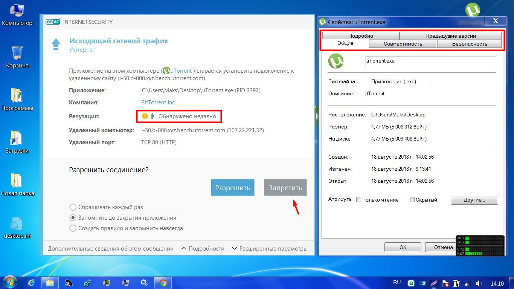Open the volume speaker tray icon
The height and width of the screenshot is (289, 514).
tap(479, 283)
